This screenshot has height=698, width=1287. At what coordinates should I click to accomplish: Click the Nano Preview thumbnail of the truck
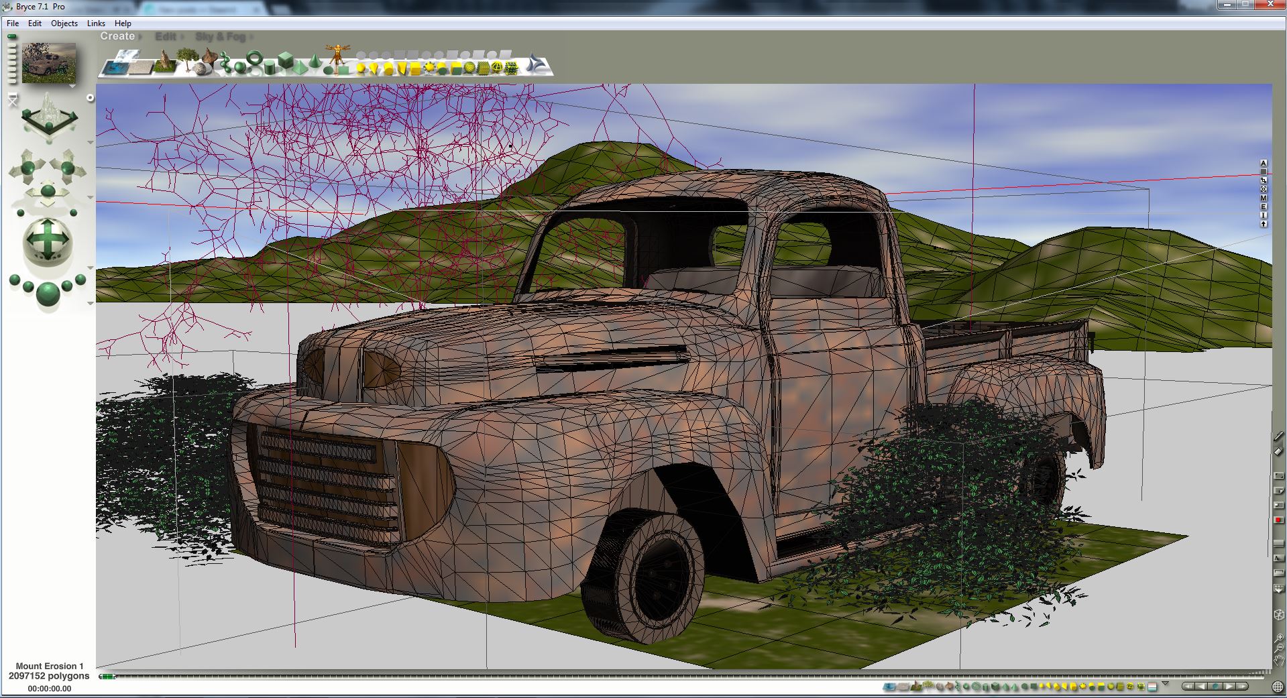pos(49,63)
